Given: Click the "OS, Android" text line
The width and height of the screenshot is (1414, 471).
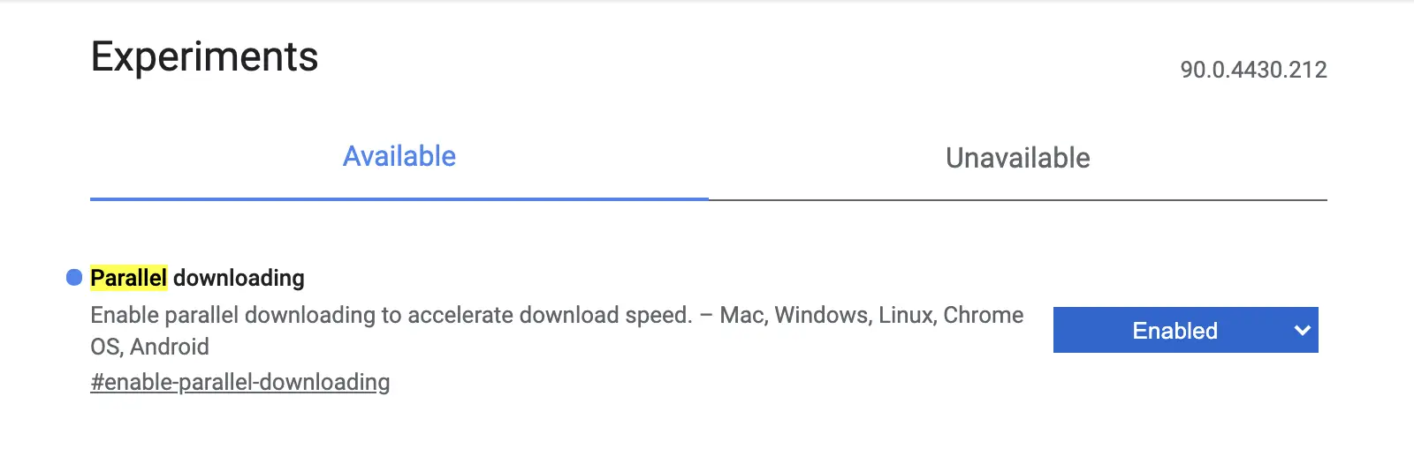Looking at the screenshot, I should pos(149,347).
